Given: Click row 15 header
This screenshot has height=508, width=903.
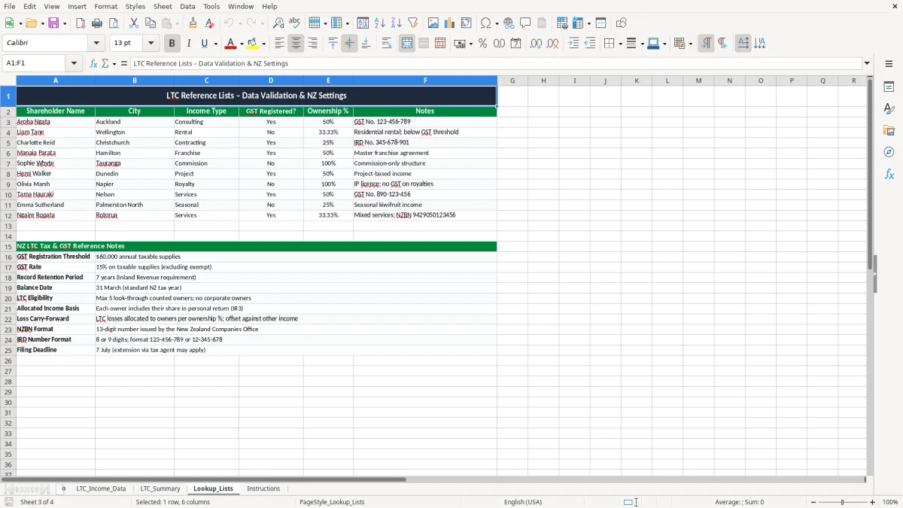Looking at the screenshot, I should pos(8,246).
